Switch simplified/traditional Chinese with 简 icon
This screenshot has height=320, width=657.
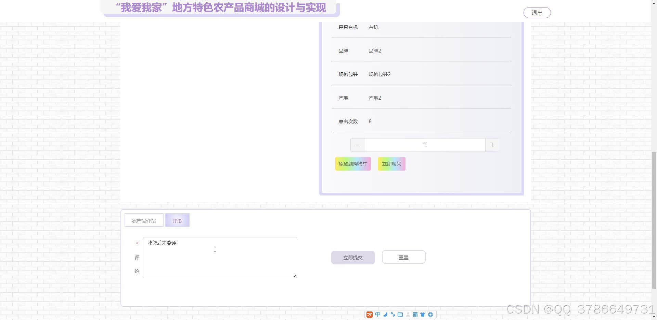pyautogui.click(x=415, y=314)
